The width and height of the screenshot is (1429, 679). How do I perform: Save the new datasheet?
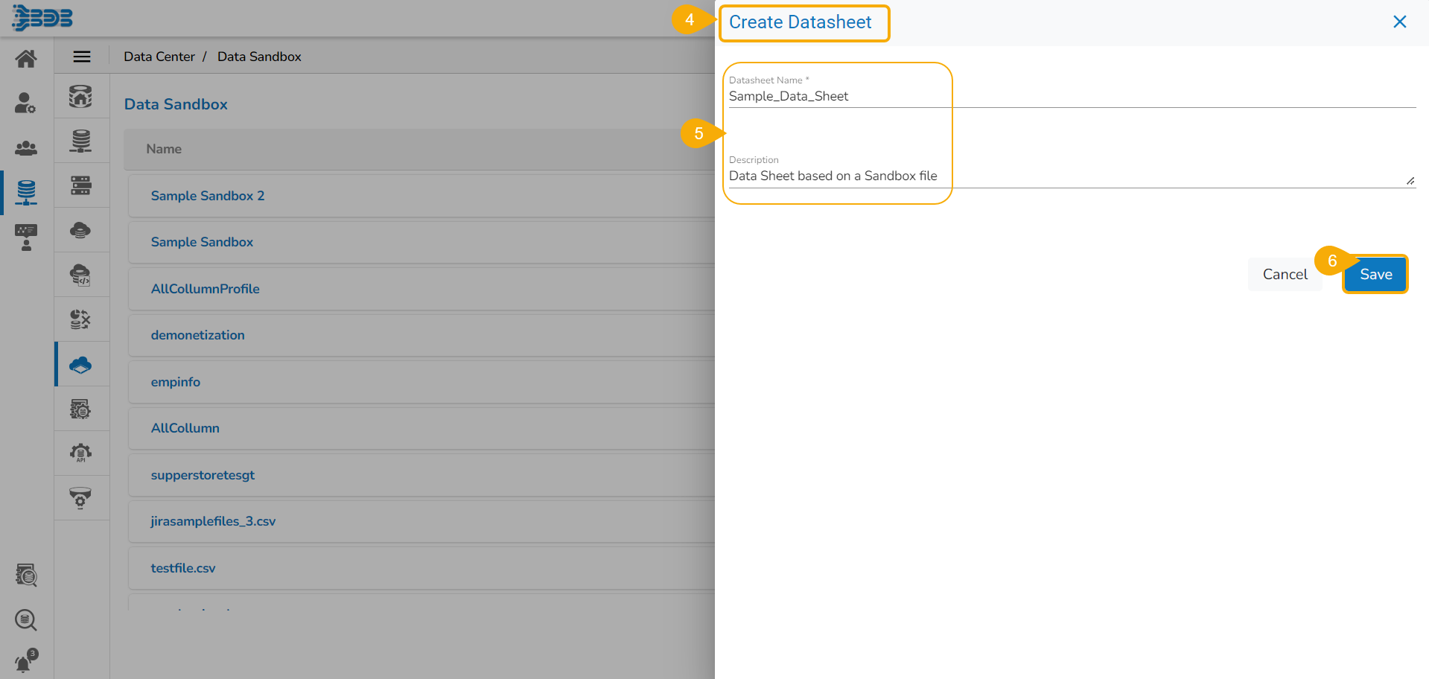1375,275
